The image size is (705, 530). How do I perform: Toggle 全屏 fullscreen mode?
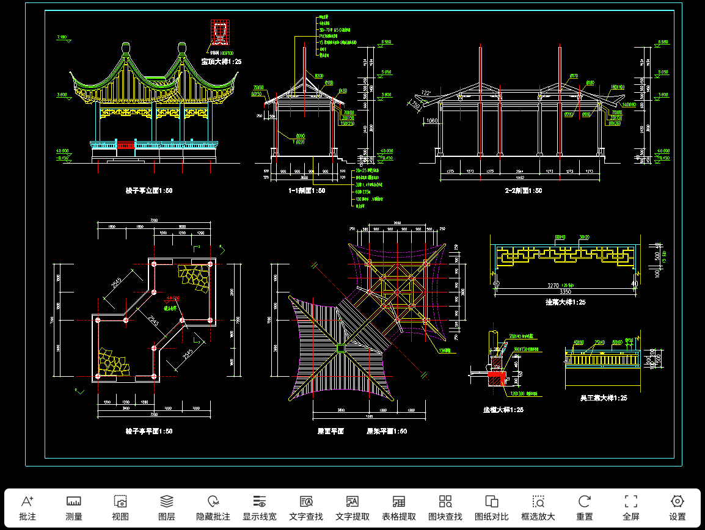pyautogui.click(x=631, y=507)
